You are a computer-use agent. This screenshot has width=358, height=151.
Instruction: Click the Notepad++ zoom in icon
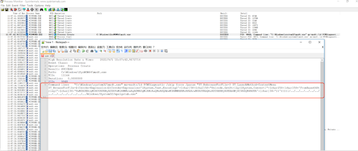101,51
